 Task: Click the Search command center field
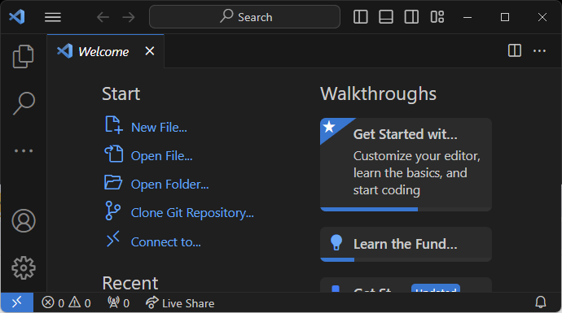point(245,17)
